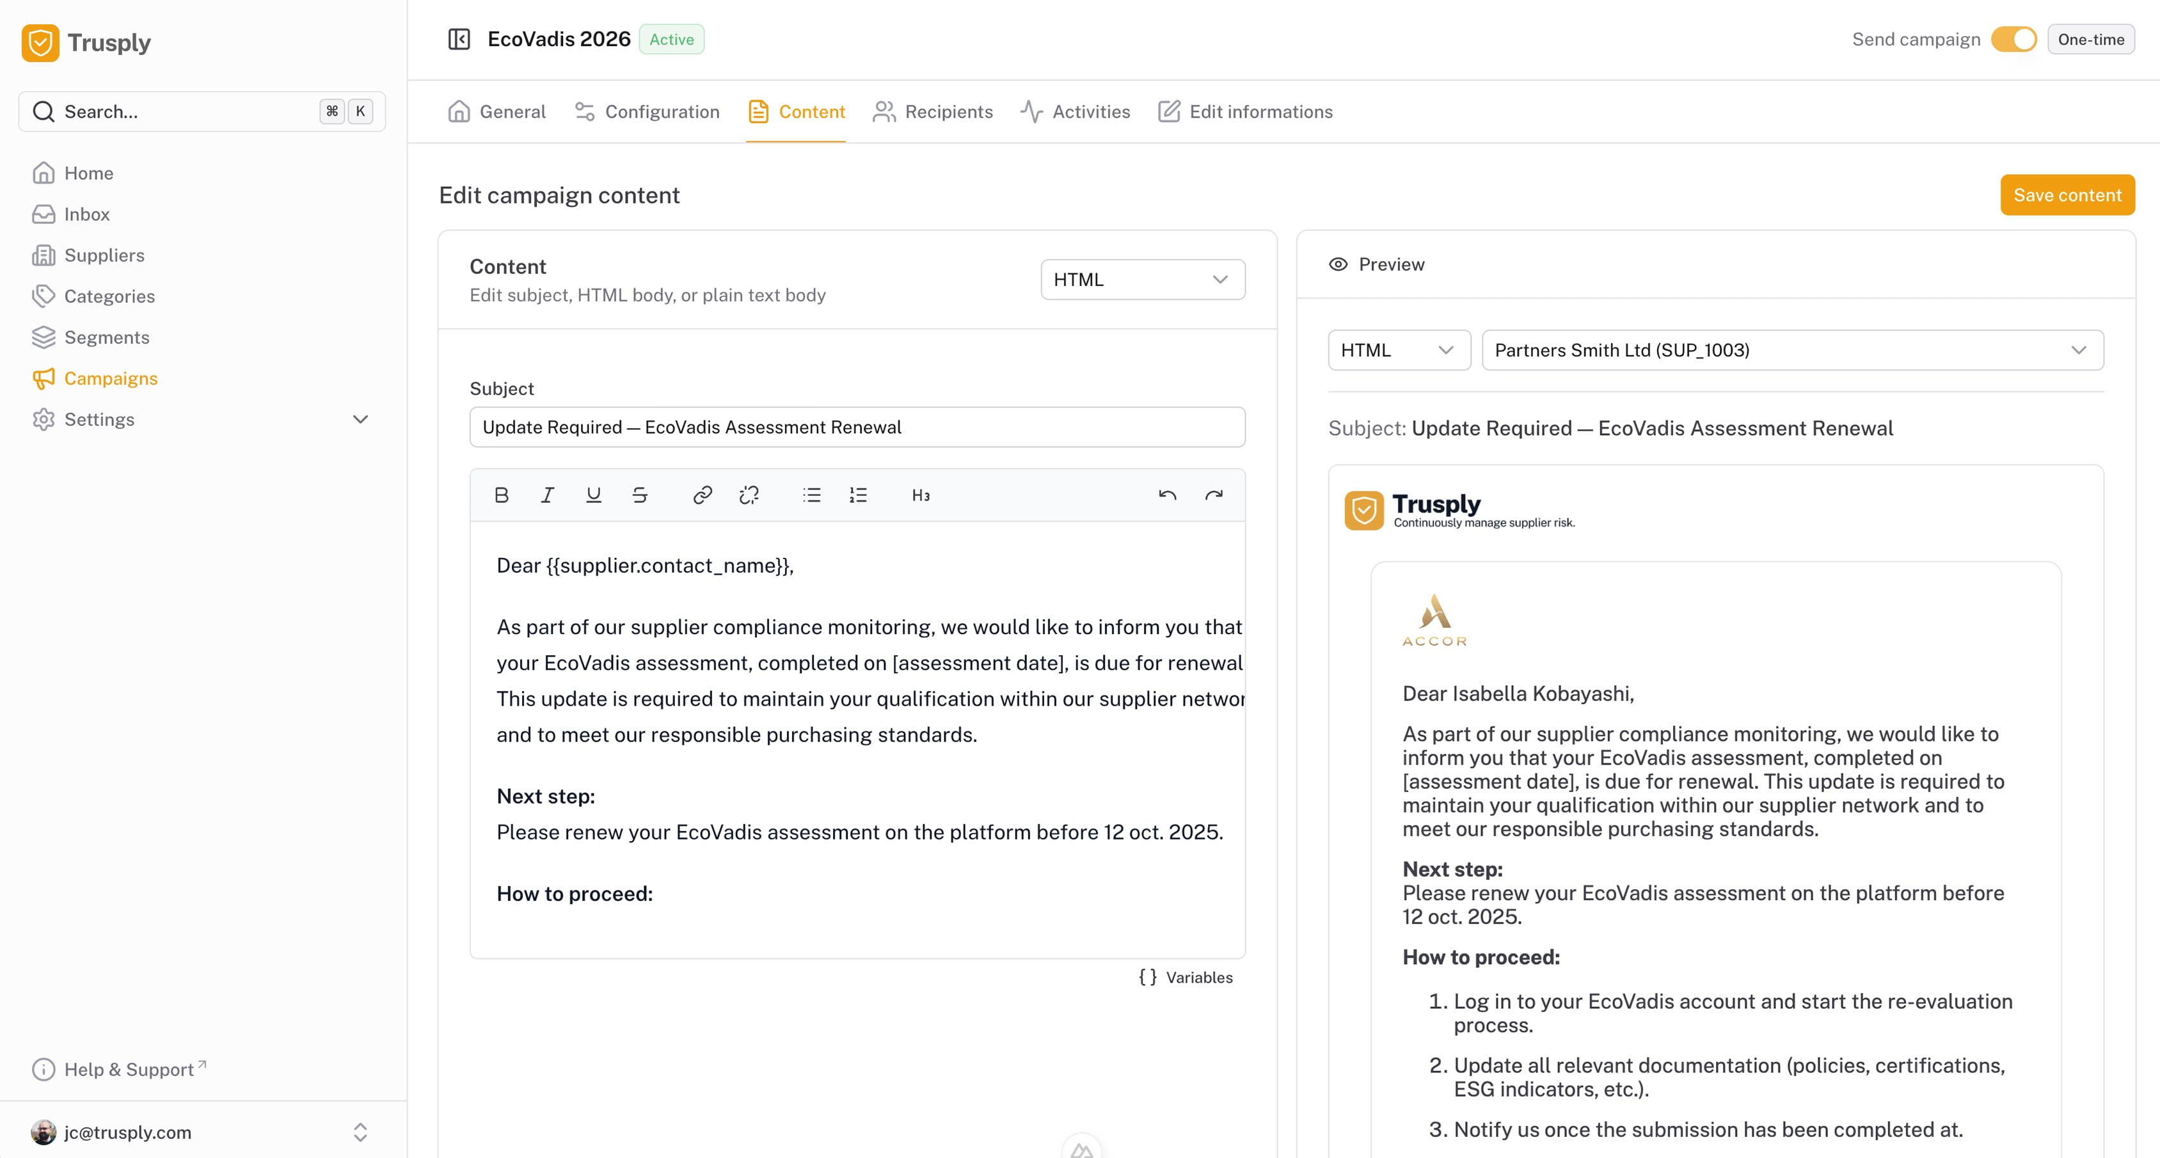The height and width of the screenshot is (1158, 2160).
Task: Open the Configuration tab
Action: coord(646,111)
